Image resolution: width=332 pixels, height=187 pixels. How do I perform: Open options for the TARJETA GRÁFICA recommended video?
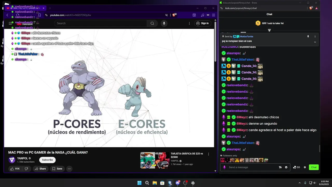click(x=209, y=154)
